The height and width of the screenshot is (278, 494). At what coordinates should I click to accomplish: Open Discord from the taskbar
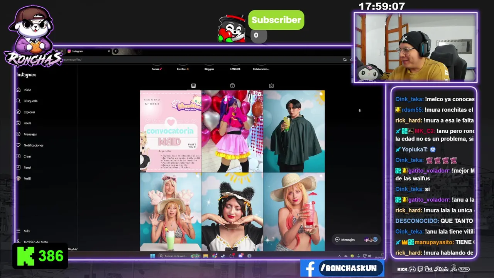240,256
